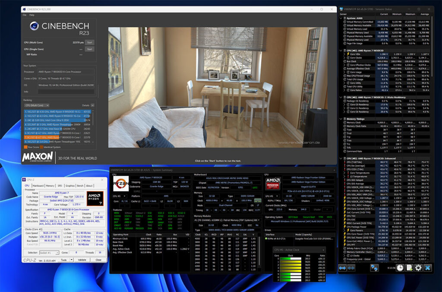Close sensors with the blue X icon
442x292 pixels.
point(427,268)
